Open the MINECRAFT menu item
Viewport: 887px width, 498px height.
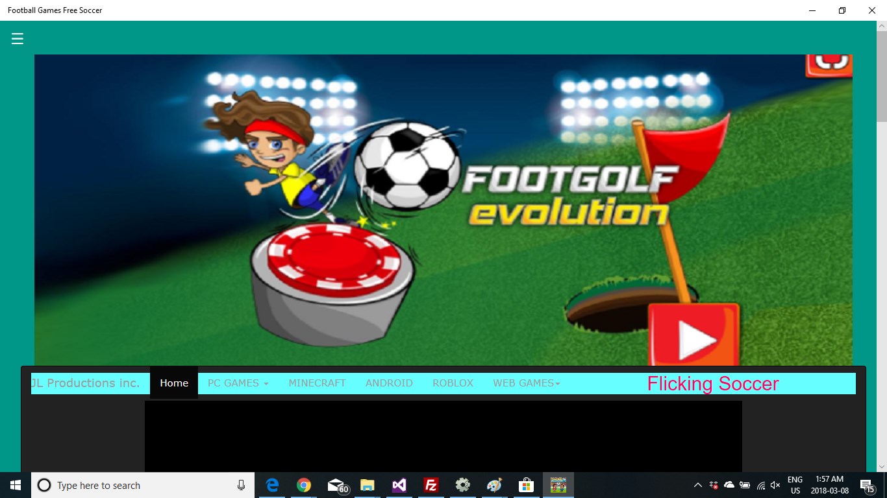pos(317,383)
